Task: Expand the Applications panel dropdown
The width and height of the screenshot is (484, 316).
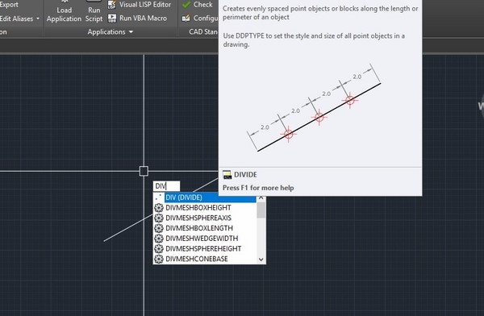Action: [131, 31]
